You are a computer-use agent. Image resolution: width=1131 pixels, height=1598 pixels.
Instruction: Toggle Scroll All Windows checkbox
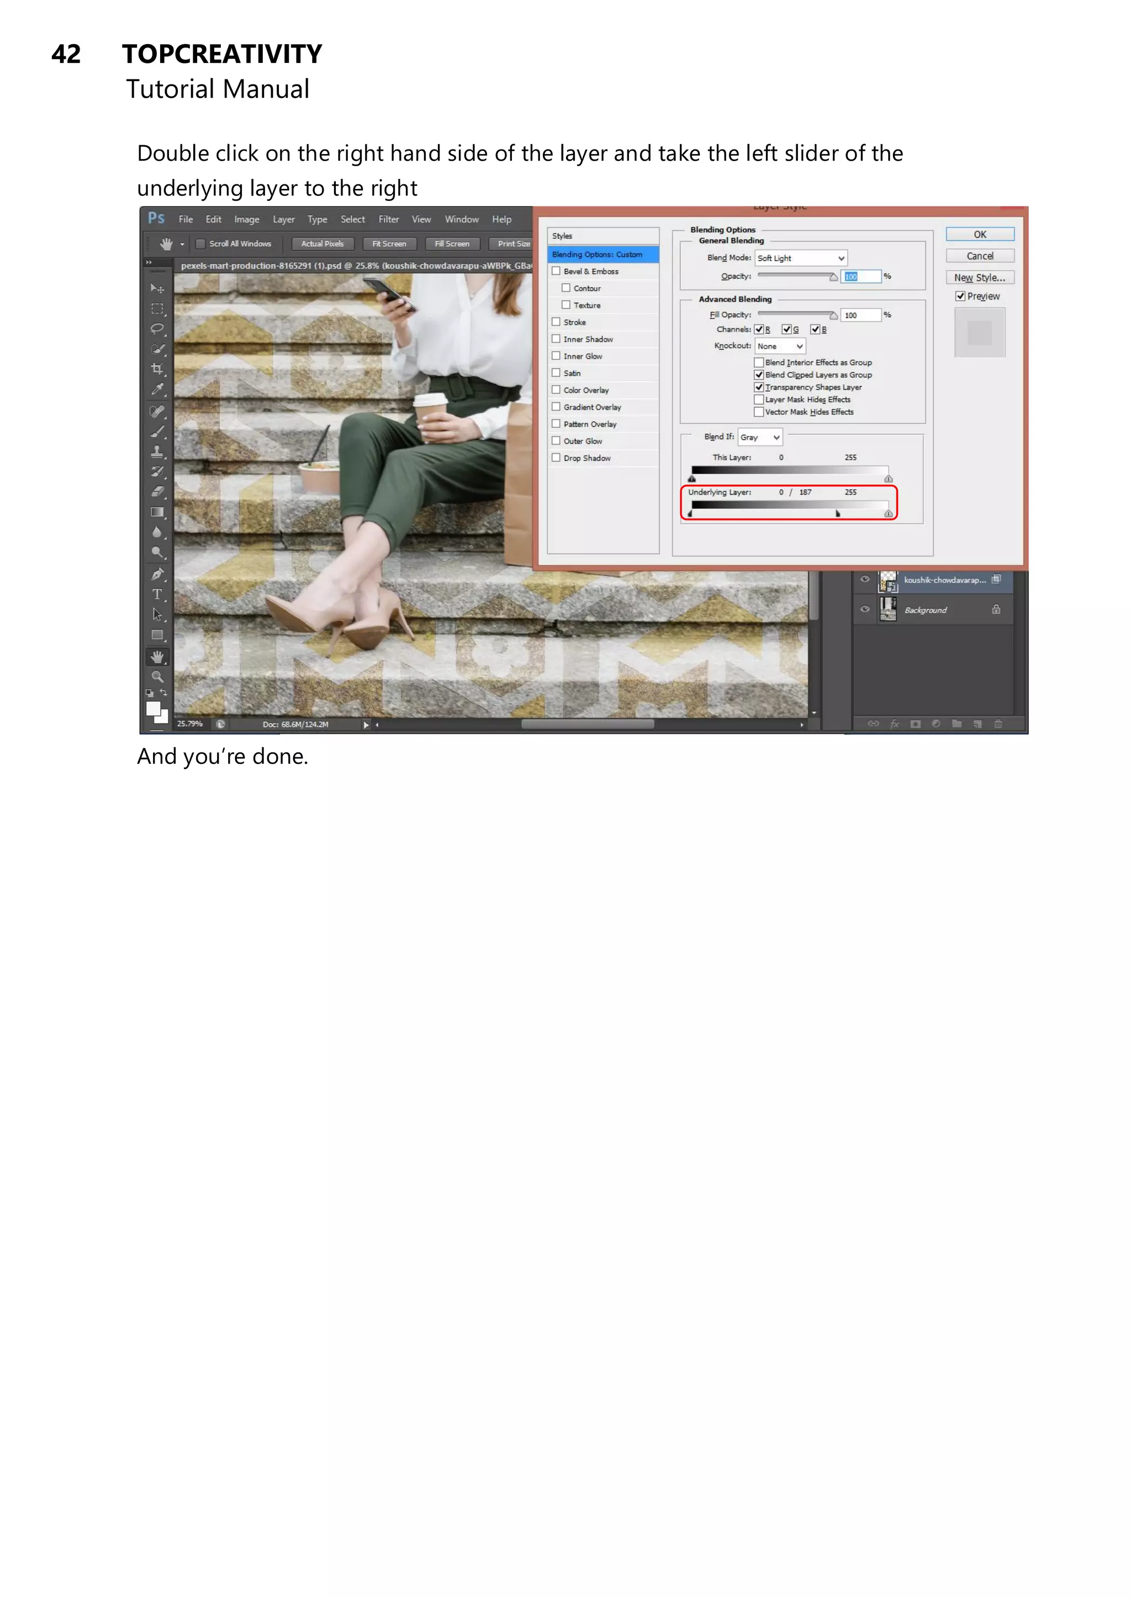click(200, 243)
